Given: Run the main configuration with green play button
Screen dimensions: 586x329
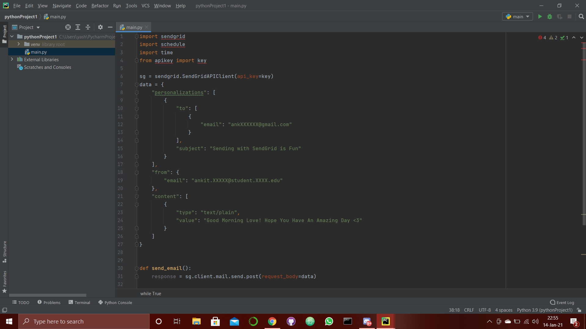Looking at the screenshot, I should [x=540, y=17].
